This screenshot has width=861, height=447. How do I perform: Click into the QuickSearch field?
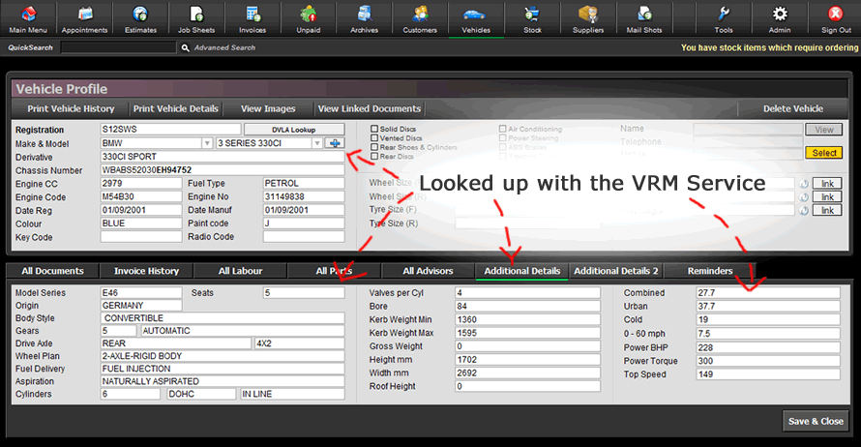pyautogui.click(x=119, y=47)
